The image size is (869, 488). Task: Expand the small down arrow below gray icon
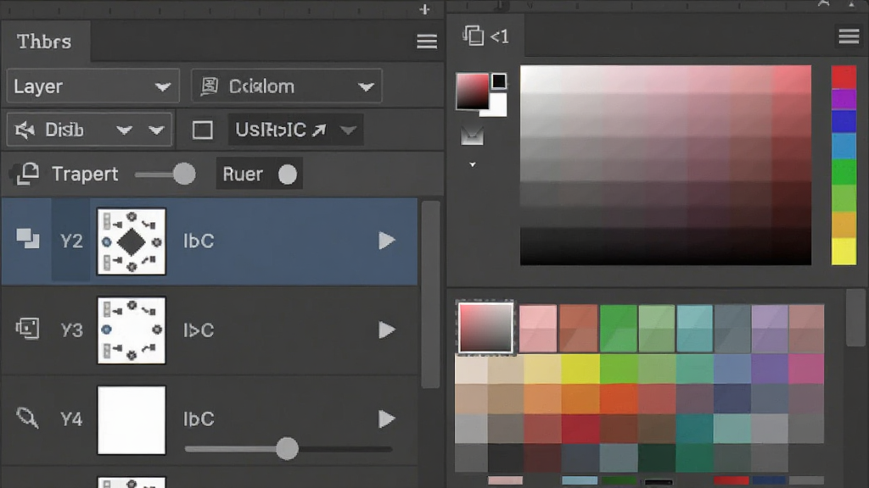pyautogui.click(x=472, y=164)
